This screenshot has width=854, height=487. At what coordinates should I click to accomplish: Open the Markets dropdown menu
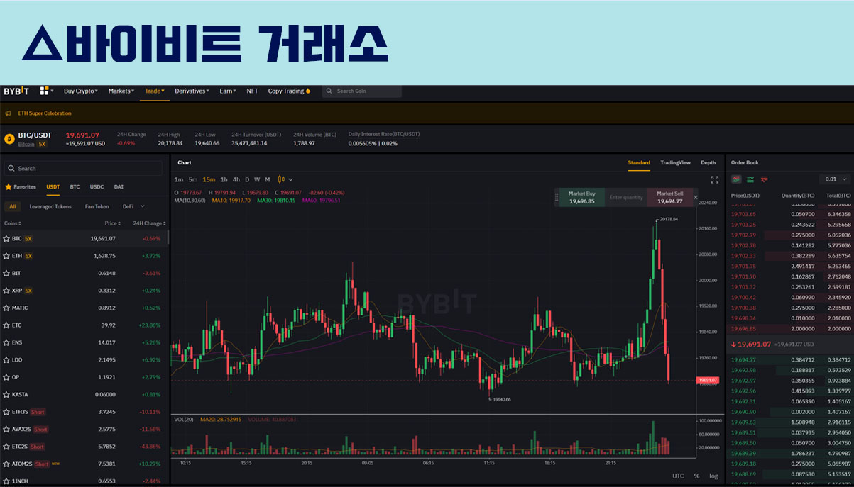[x=123, y=91]
